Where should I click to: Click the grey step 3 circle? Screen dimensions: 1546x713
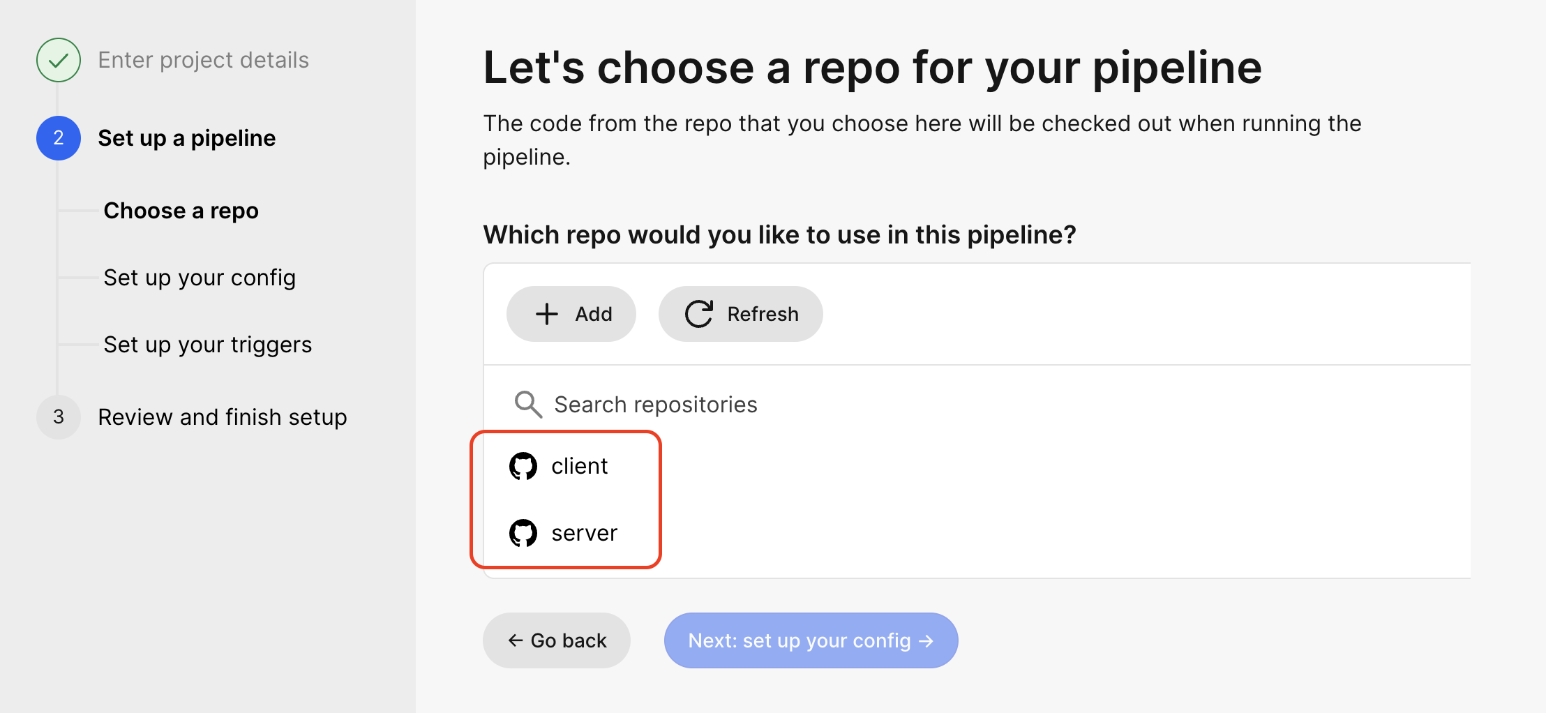tap(59, 417)
